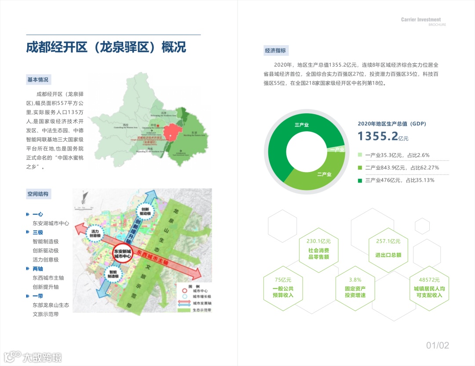Click the 东部龙泉山生态文旅示范带 list entry
The height and width of the screenshot is (366, 475).
coord(51,309)
